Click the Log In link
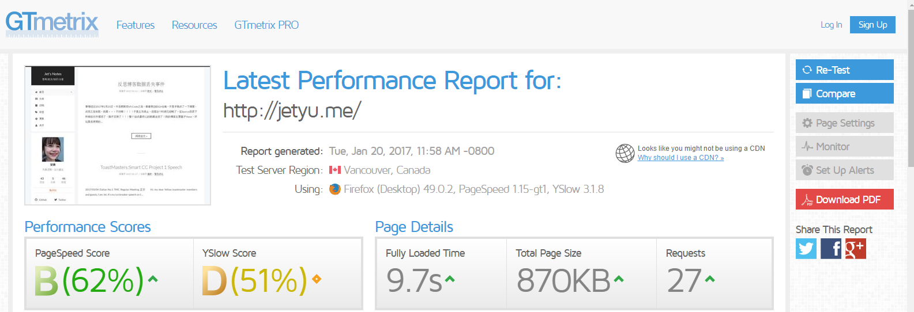Image resolution: width=914 pixels, height=312 pixels. (x=831, y=25)
